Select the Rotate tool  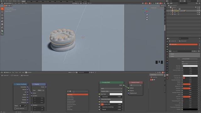point(2,18)
